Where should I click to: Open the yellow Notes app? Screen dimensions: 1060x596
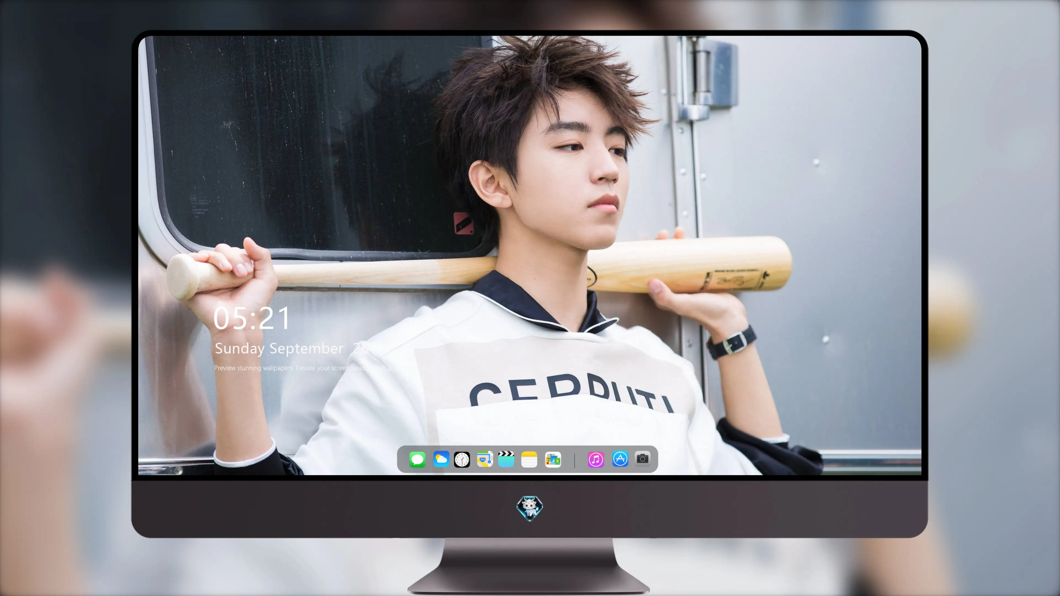tap(529, 459)
